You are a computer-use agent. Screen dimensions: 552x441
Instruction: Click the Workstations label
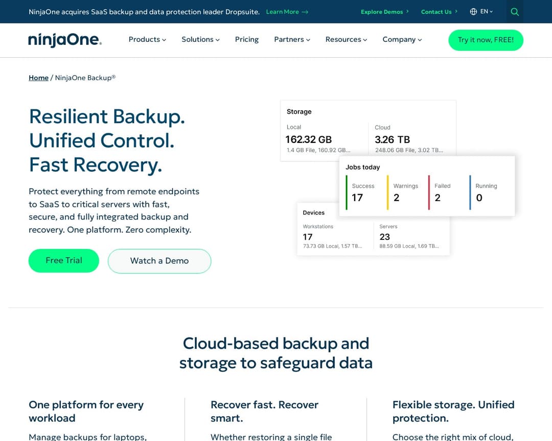pos(318,227)
